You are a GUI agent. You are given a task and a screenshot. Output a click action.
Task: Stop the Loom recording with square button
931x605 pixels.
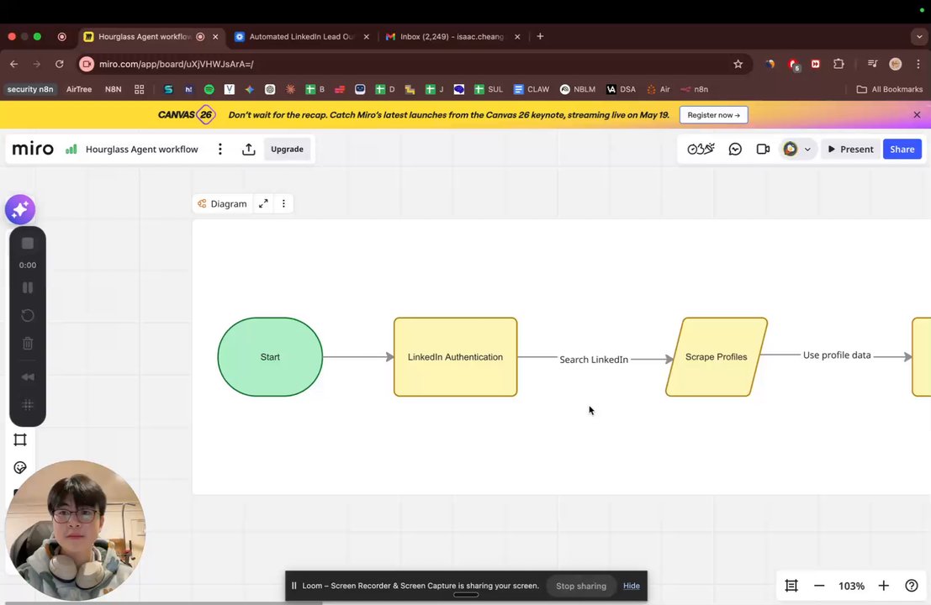coord(27,243)
